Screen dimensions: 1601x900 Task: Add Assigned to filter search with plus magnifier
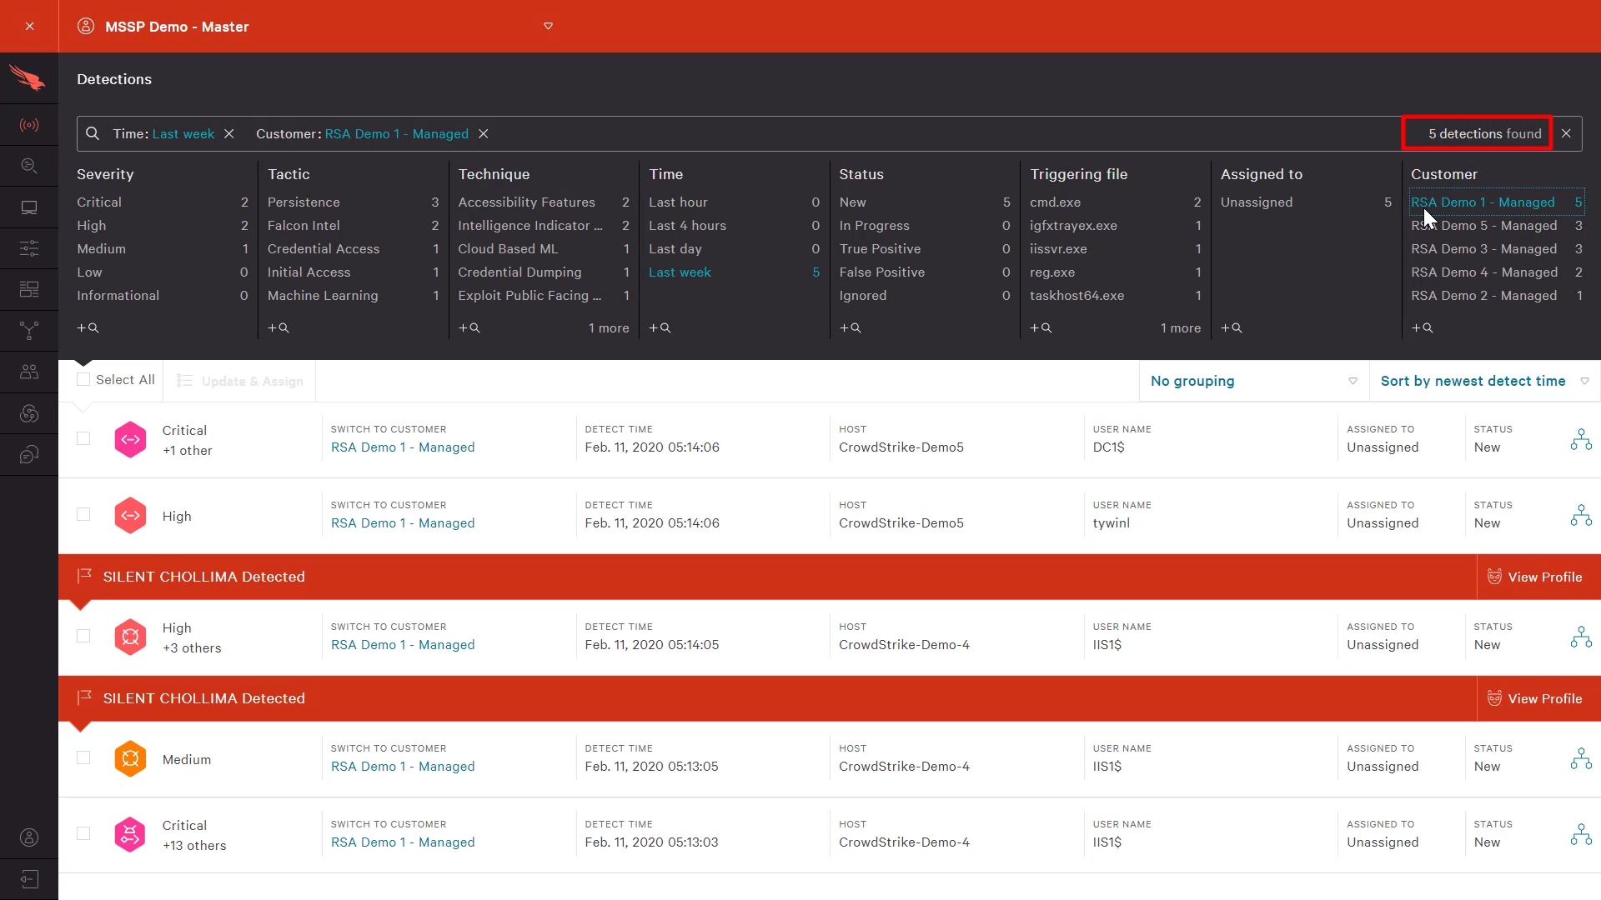[1232, 327]
